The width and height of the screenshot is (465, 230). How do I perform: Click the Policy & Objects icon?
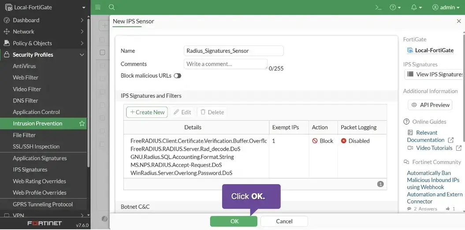7,43
